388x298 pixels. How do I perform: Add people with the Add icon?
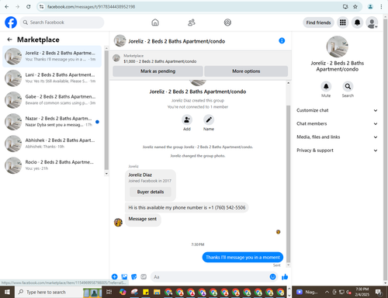coord(187,120)
